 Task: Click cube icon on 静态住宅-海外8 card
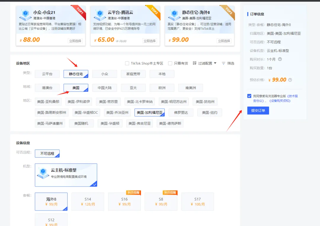174,15
